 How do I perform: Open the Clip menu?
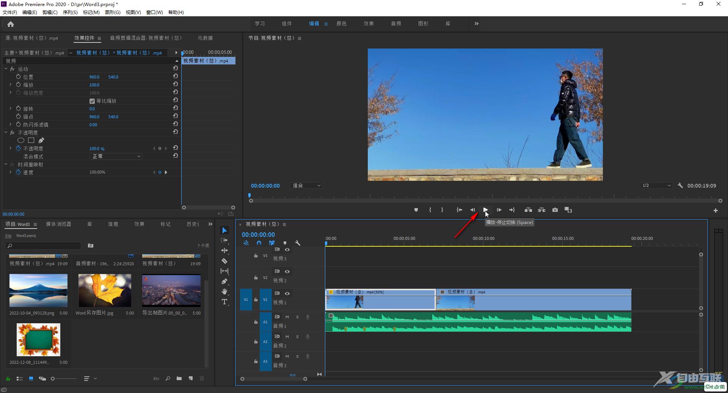(x=50, y=13)
